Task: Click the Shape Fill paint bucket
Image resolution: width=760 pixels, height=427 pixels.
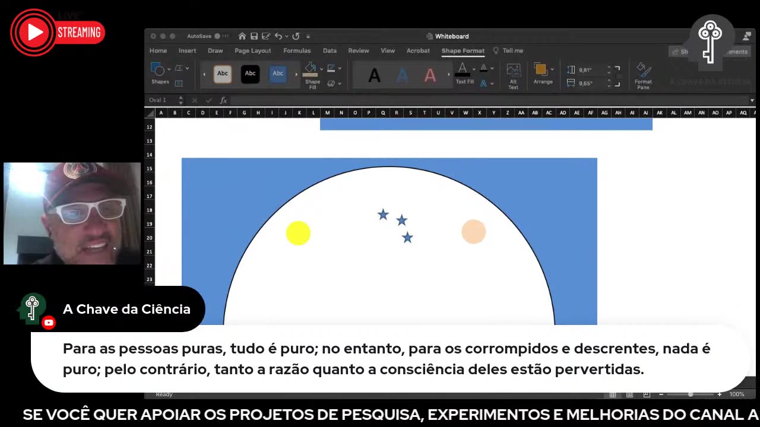Action: point(311,69)
